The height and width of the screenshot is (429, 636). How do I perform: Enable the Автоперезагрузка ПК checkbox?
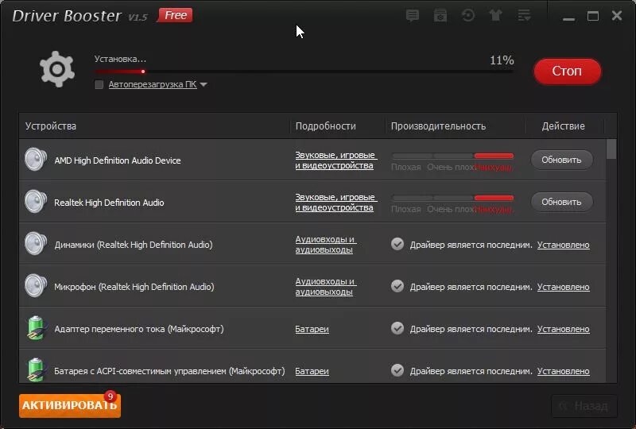(x=99, y=84)
